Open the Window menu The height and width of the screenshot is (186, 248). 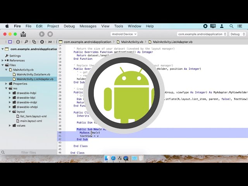[x=134, y=26]
